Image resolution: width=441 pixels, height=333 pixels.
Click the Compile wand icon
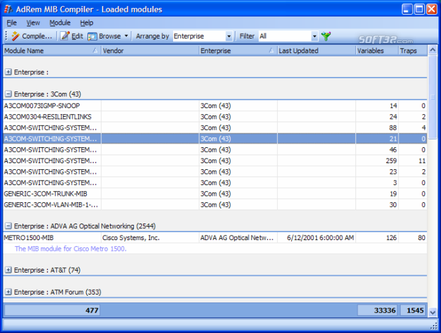(15, 36)
